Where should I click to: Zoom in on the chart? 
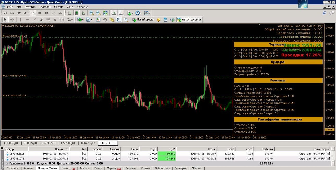tap(92, 13)
